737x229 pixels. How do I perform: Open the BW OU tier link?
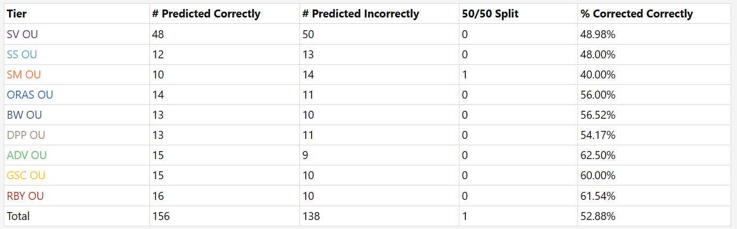24,115
